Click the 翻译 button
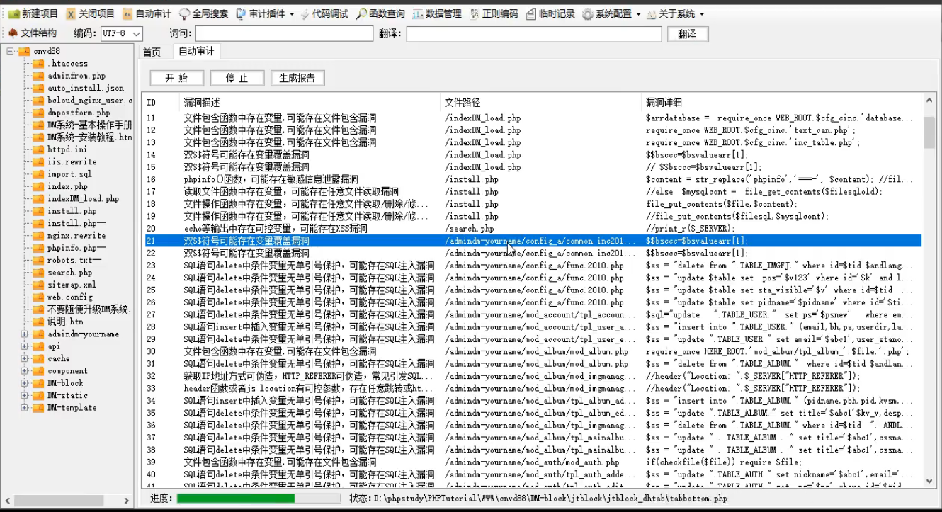This screenshot has width=942, height=512. tap(687, 34)
